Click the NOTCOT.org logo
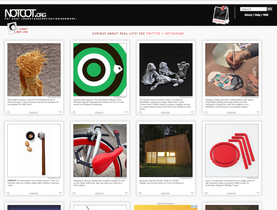The image size is (277, 210). pyautogui.click(x=26, y=13)
